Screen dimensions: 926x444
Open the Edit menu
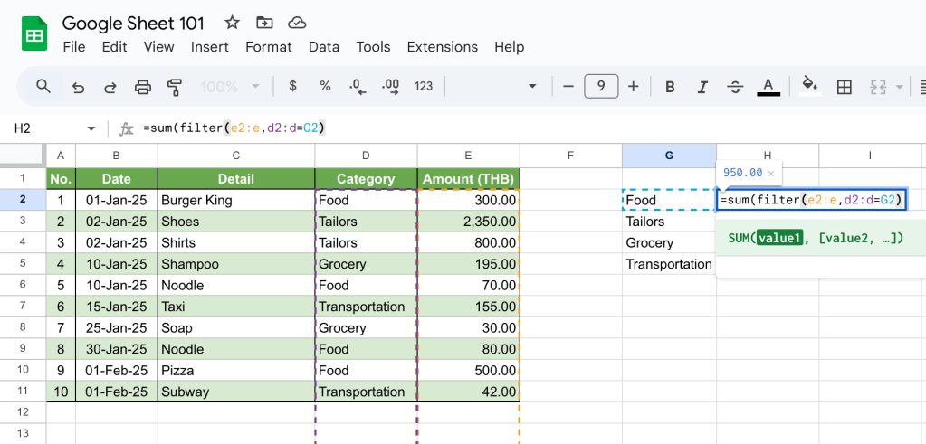(115, 47)
